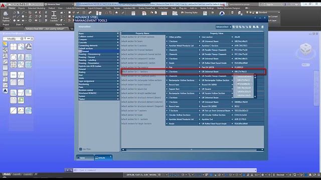
Task: Open the Objects ribbon tab
Action: tap(21, 8)
